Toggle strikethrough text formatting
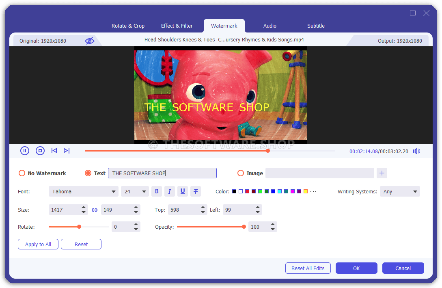The height and width of the screenshot is (288, 442). click(196, 192)
